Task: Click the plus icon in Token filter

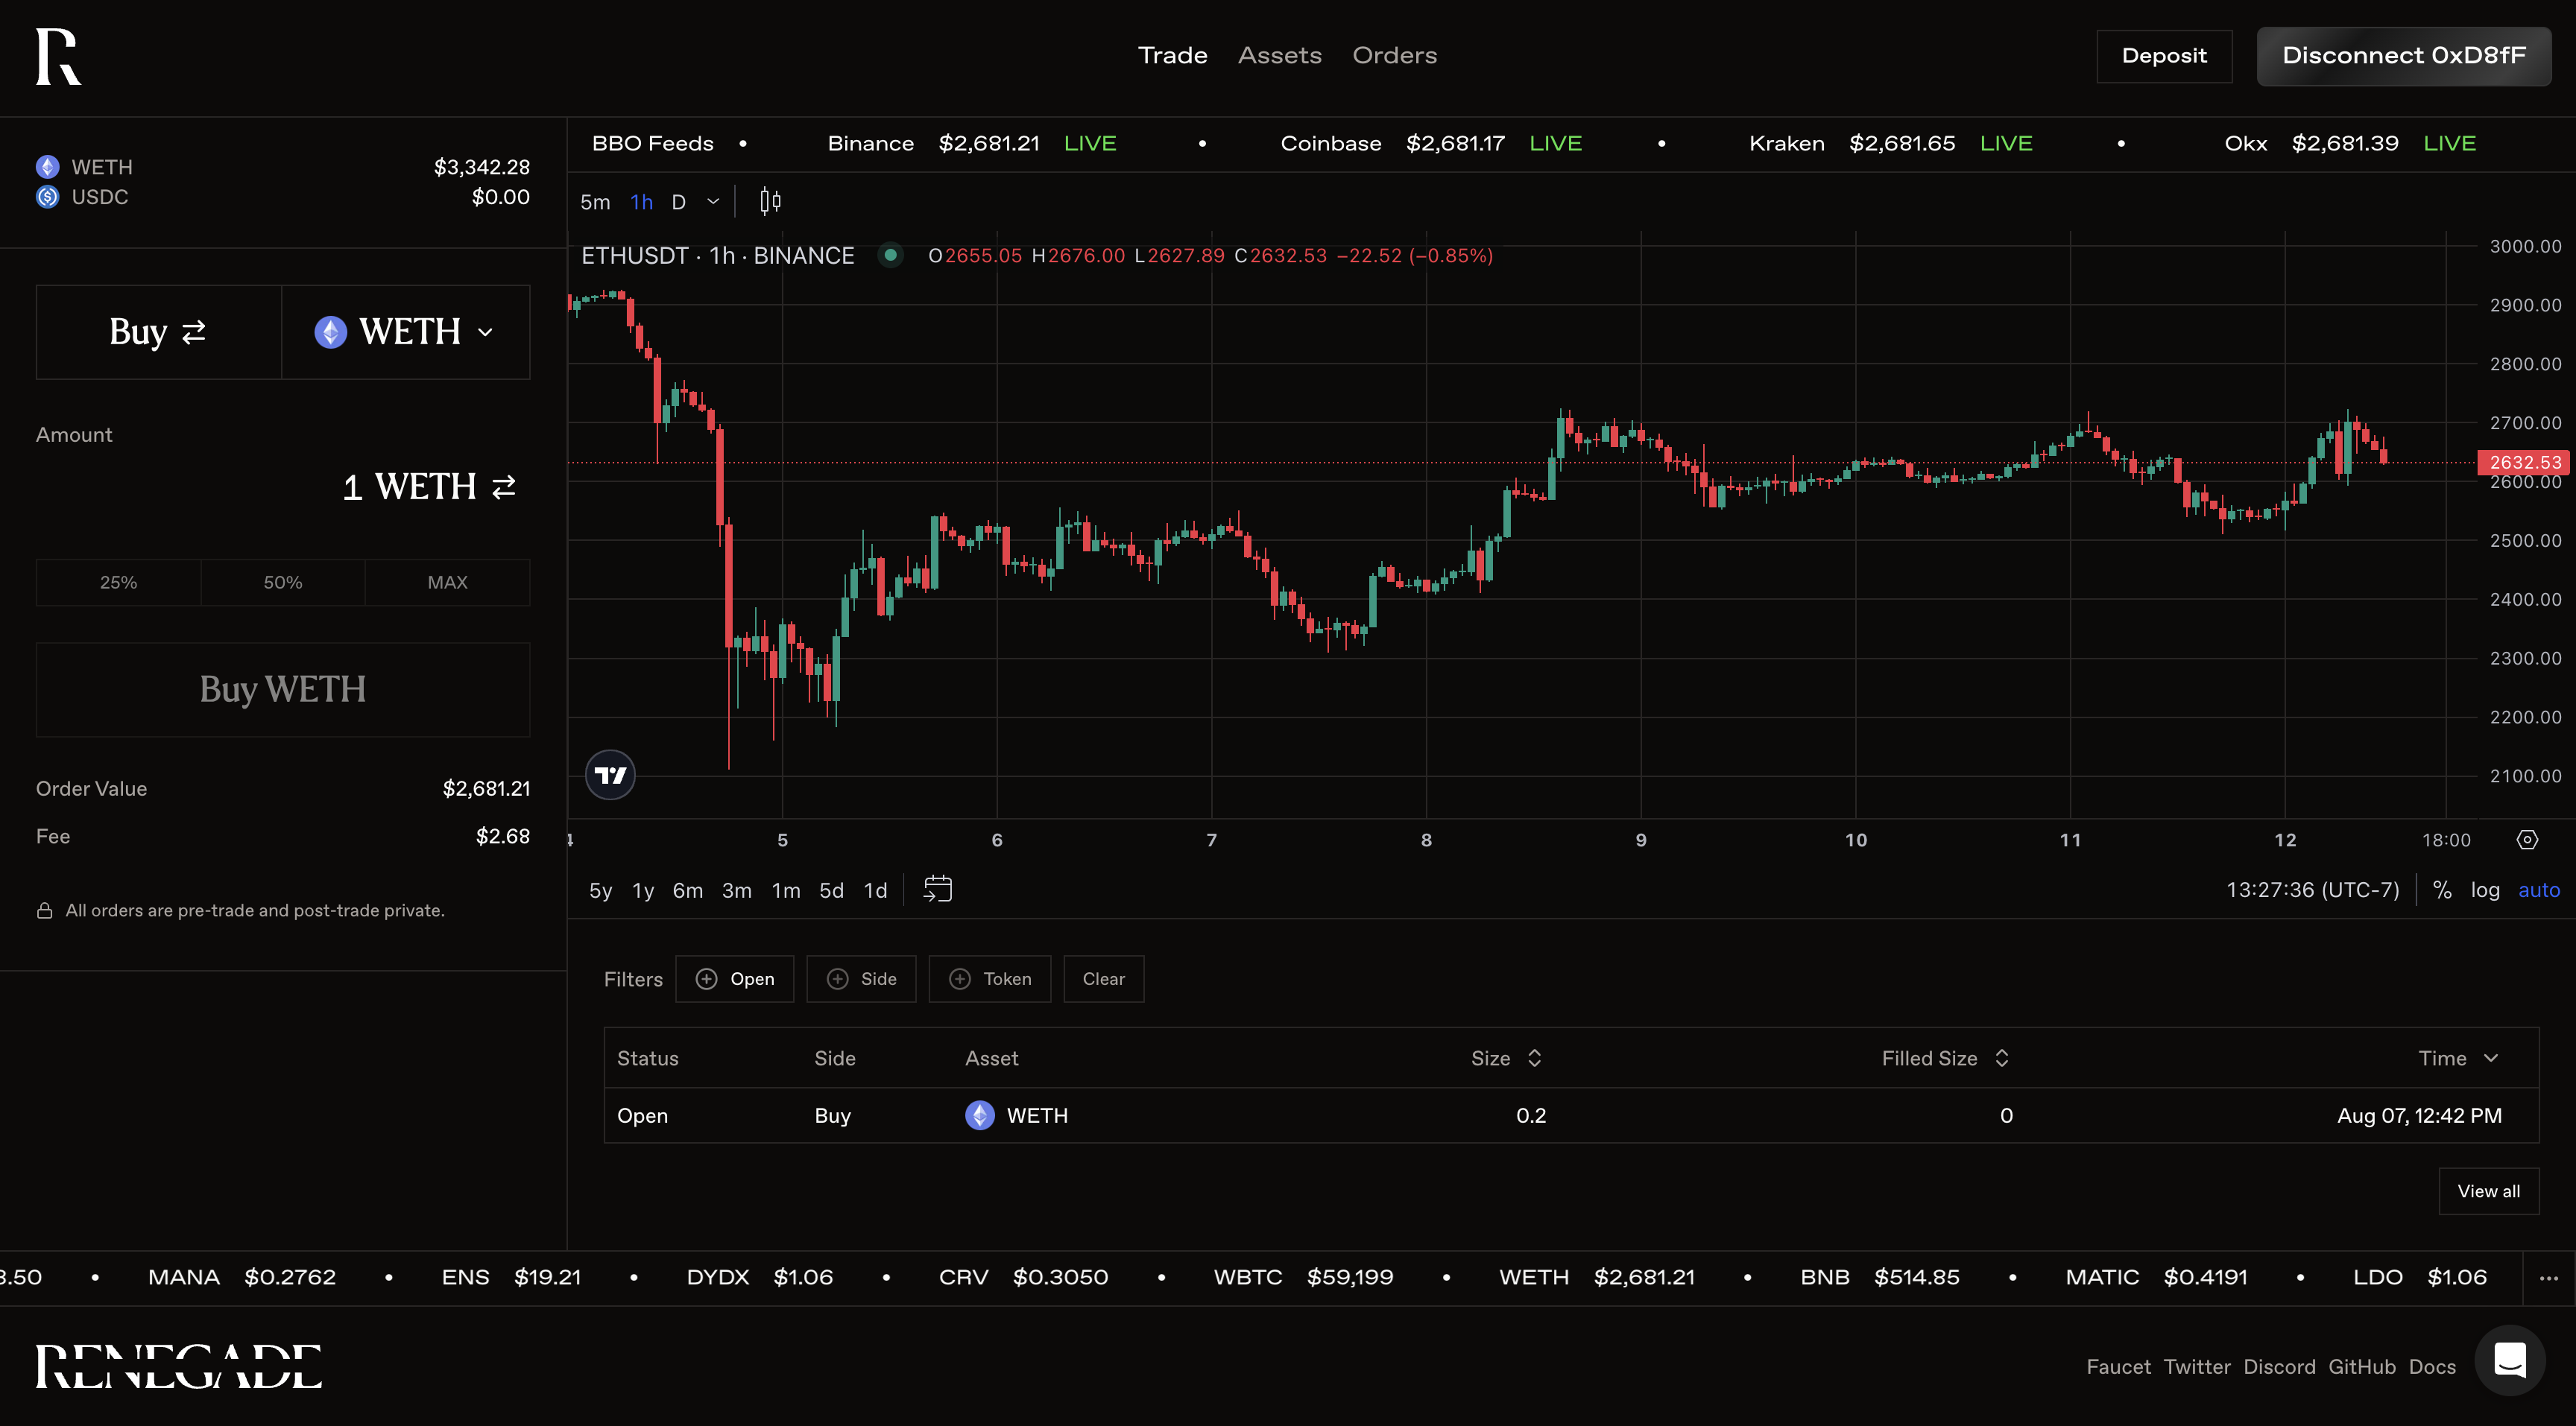Action: click(x=960, y=979)
